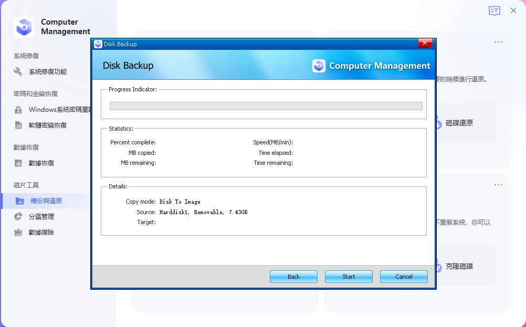Close the Disk Backup window with red X
This screenshot has width=526, height=327.
click(425, 44)
